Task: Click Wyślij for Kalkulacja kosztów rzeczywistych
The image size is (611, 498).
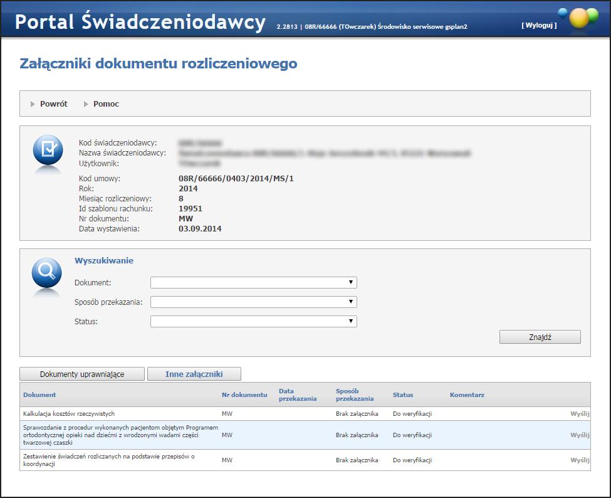Action: click(580, 414)
